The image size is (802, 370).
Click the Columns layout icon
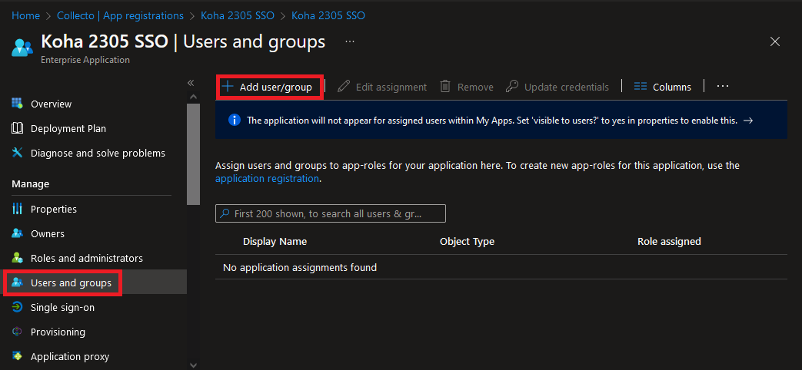pyautogui.click(x=641, y=87)
